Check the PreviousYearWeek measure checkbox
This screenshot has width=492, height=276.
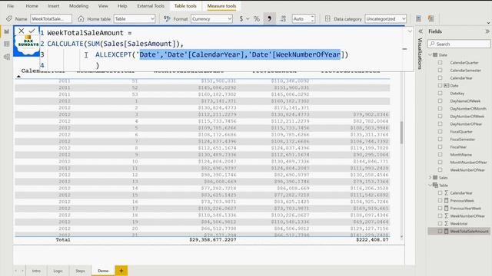440,208
